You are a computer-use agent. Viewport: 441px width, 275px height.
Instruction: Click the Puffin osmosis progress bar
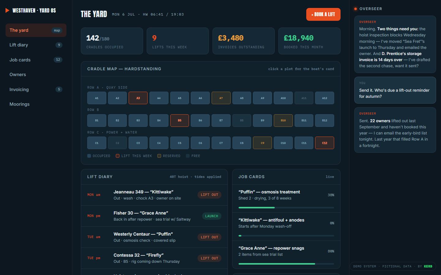click(x=286, y=207)
